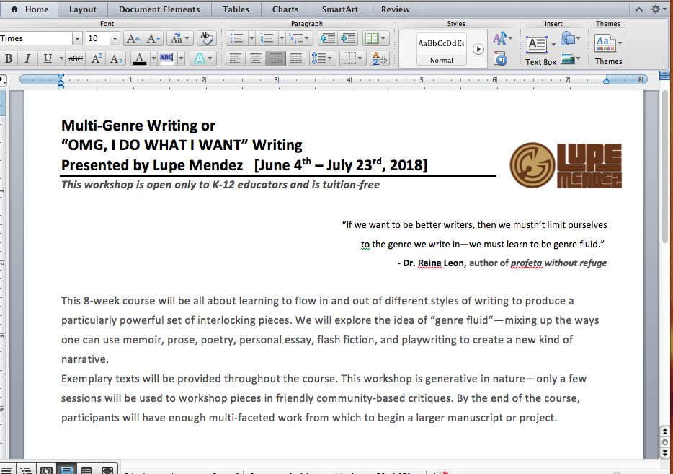Go to next page double arrow
The height and width of the screenshot is (474, 673).
click(x=665, y=453)
